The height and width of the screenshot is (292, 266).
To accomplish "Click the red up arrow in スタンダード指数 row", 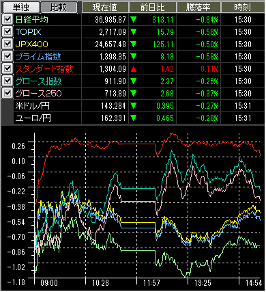I will click(x=134, y=69).
